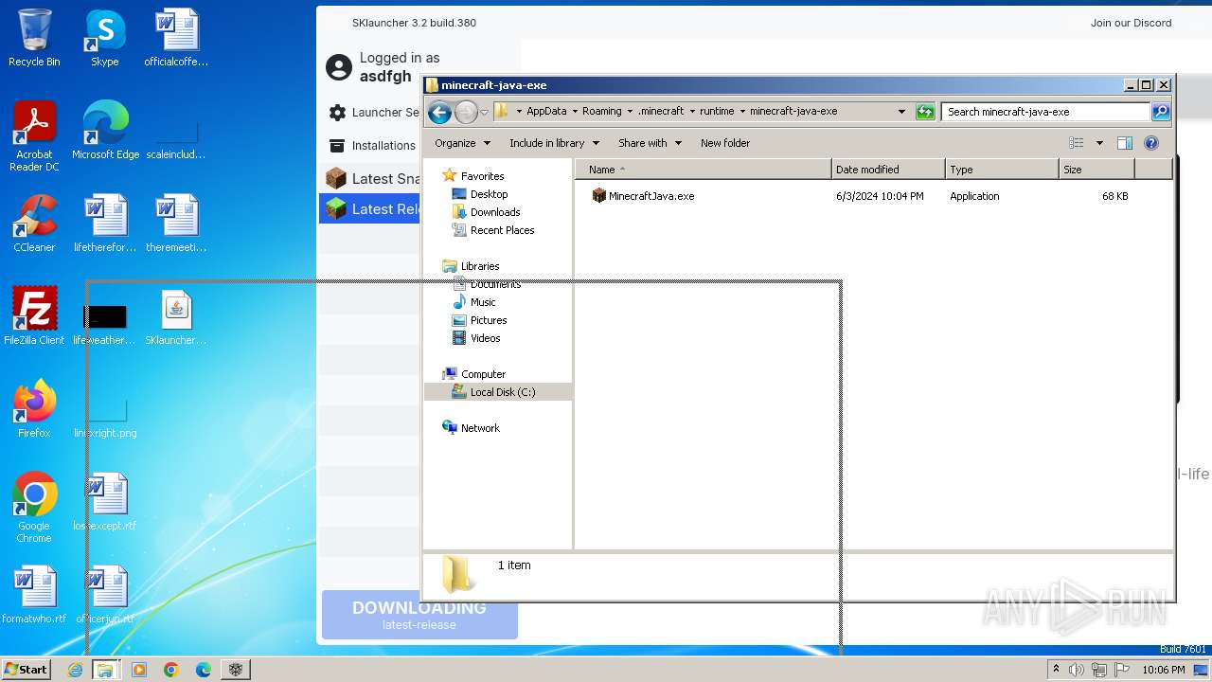This screenshot has height=682, width=1212.
Task: Open view options dropdown arrow
Action: coord(1099,143)
